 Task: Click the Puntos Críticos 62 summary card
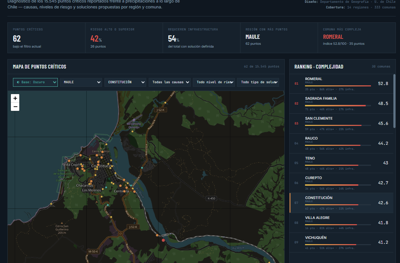point(46,38)
